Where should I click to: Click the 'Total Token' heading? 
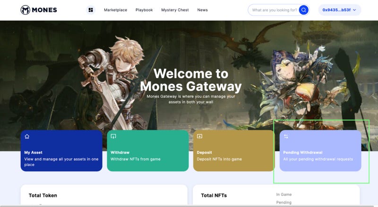[x=43, y=195]
